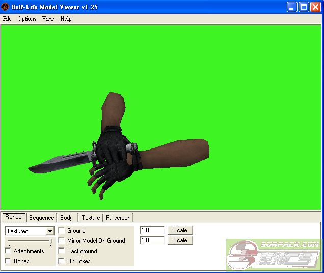Viewport: 324px width, 273px height.
Task: Minimize the Model Viewer window
Action: 292,7
